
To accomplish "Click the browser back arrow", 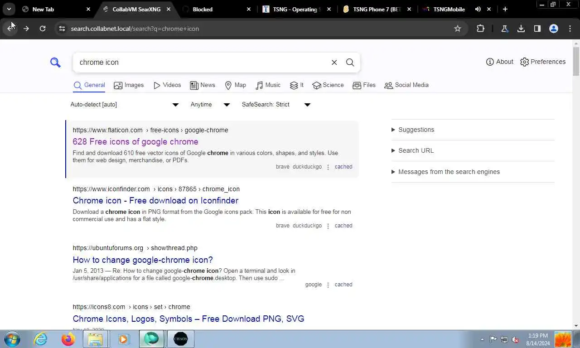I will (x=10, y=29).
